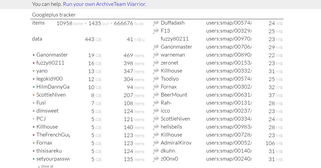This screenshot has width=321, height=168.
Task: Select warrior icon in Fornax users:smap/00302 row
Action: tap(156, 87)
